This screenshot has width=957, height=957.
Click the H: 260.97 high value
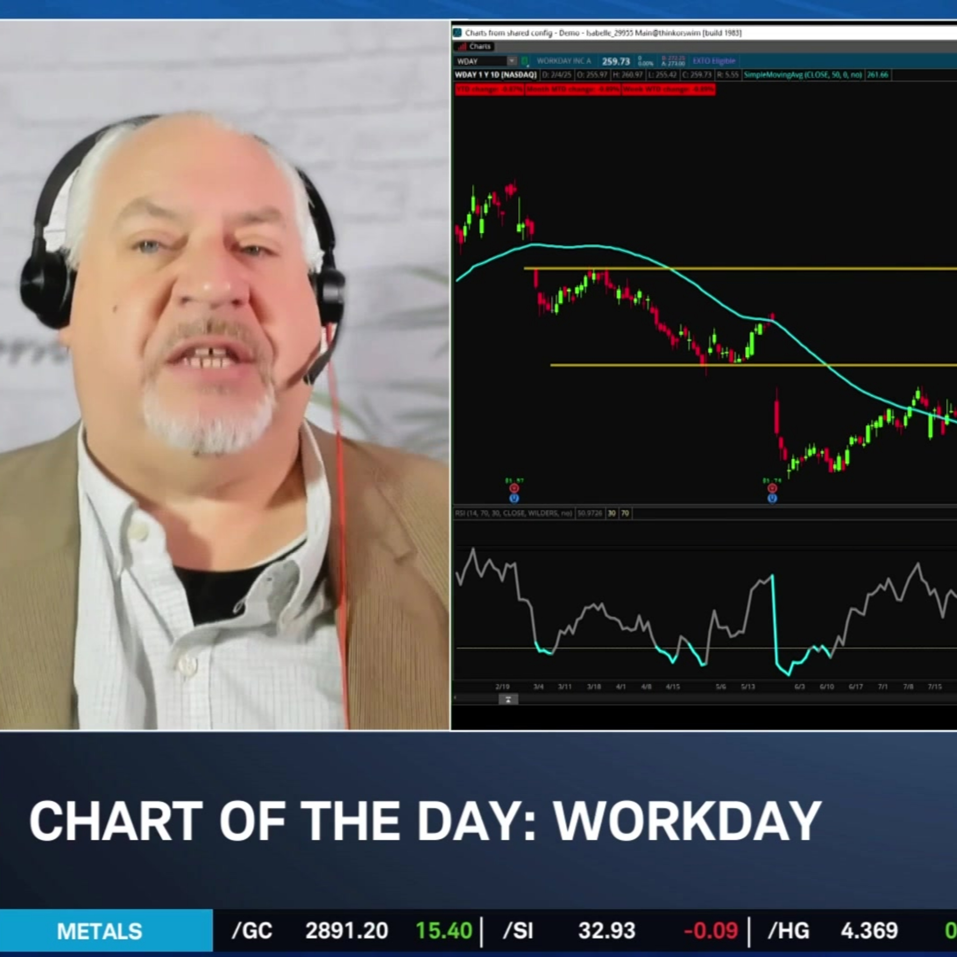click(627, 75)
